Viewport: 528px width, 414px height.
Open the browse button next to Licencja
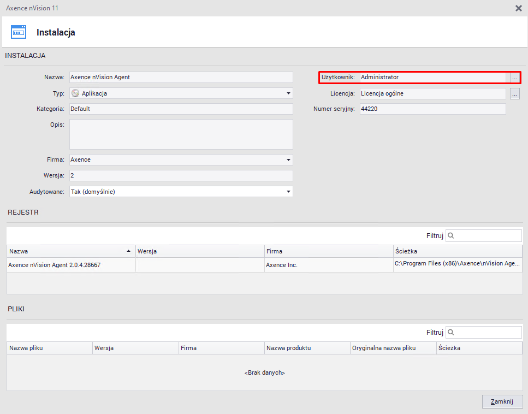(x=514, y=94)
